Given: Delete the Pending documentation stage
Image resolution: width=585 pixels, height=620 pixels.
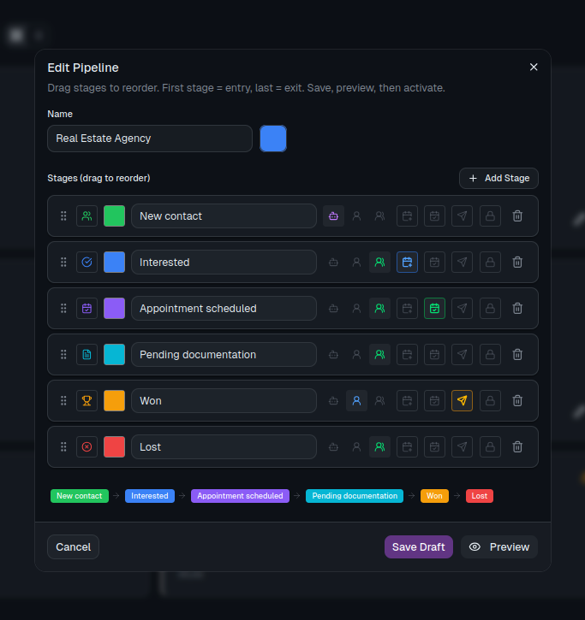Looking at the screenshot, I should click(517, 355).
